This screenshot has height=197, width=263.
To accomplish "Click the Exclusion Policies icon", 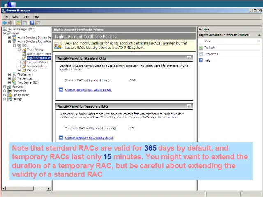I will click(24, 62).
